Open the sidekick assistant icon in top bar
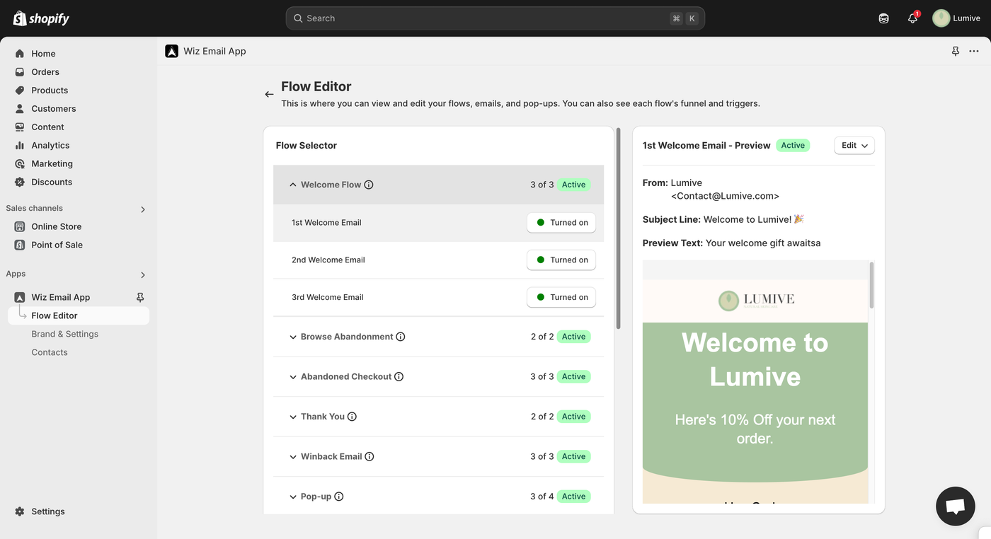This screenshot has height=539, width=991. click(x=884, y=18)
